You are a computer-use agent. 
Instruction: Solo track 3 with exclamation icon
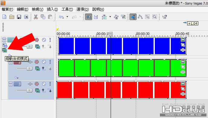coord(50,84)
